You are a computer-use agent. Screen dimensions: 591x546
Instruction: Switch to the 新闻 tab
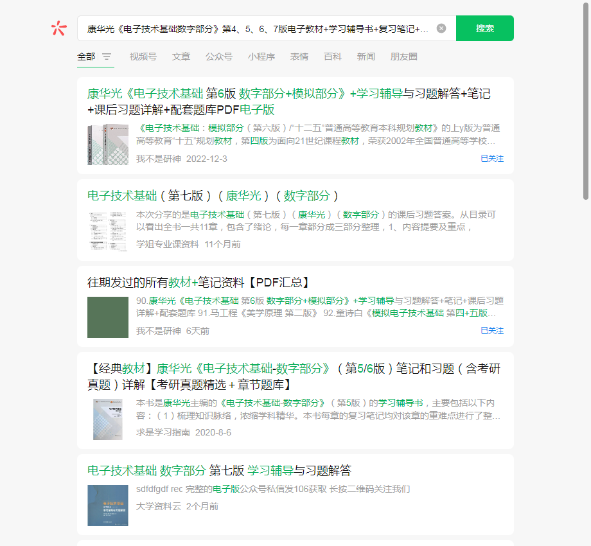[366, 57]
